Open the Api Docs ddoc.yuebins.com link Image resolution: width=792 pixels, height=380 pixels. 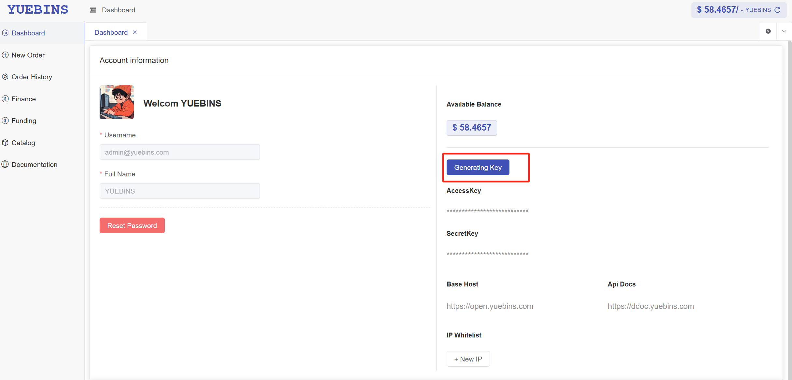650,306
